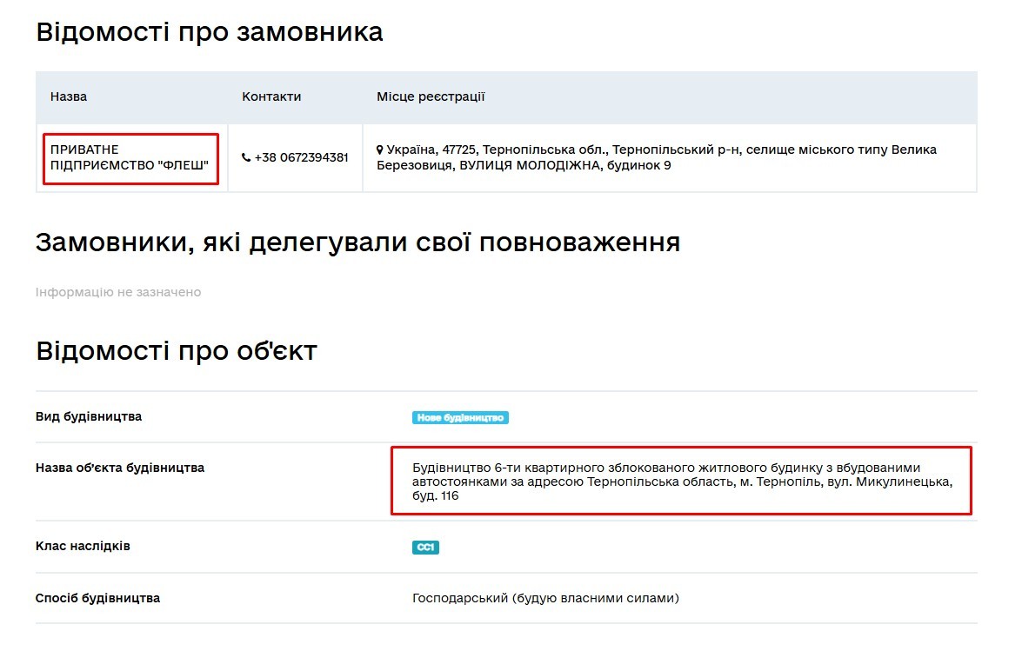Click the 'Інформацію не зазначено' placeholder text
This screenshot has height=651, width=1022.
point(118,292)
